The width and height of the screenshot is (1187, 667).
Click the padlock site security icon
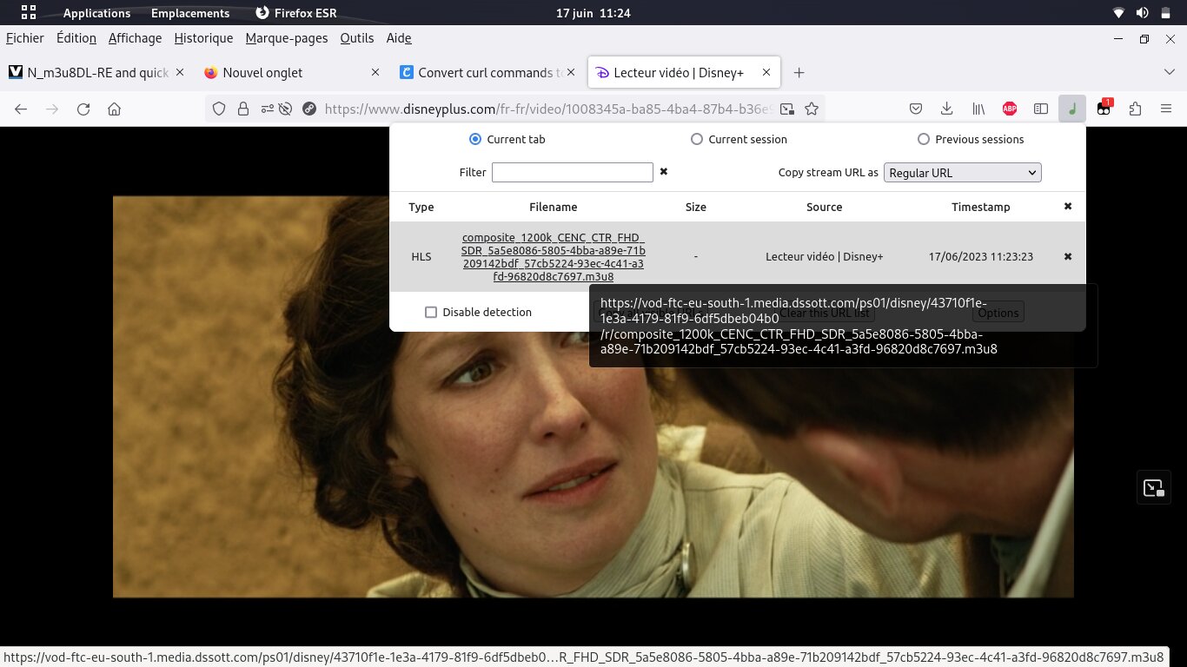click(243, 109)
